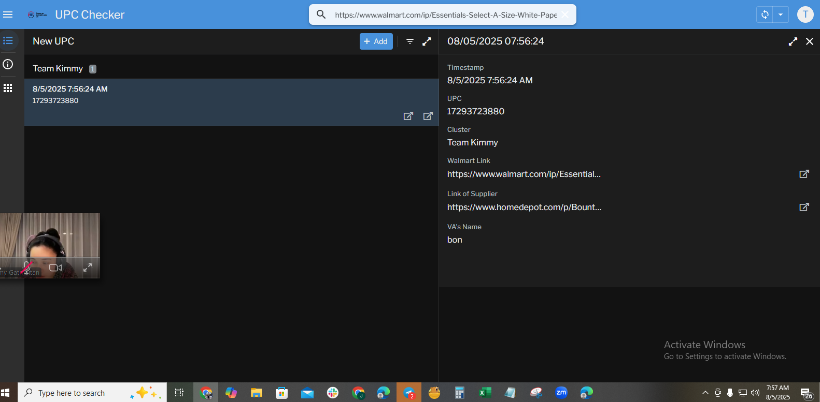Viewport: 820px width, 402px height.
Task: Collapse the Team Kimmy group
Action: click(58, 68)
